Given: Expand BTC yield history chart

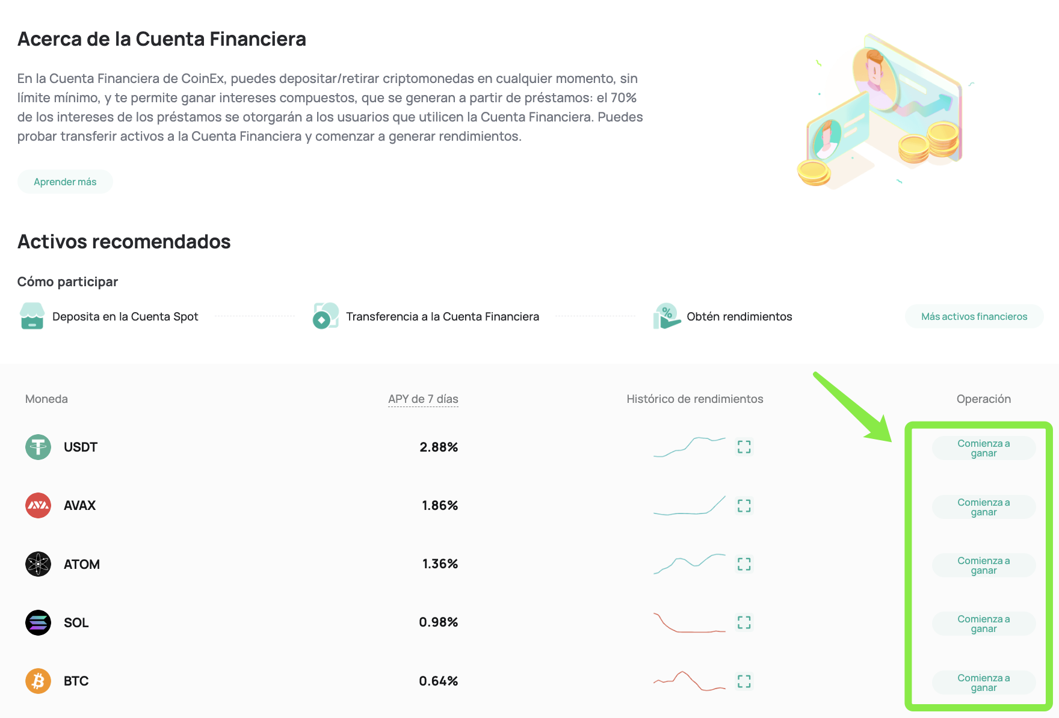Looking at the screenshot, I should click(x=744, y=681).
